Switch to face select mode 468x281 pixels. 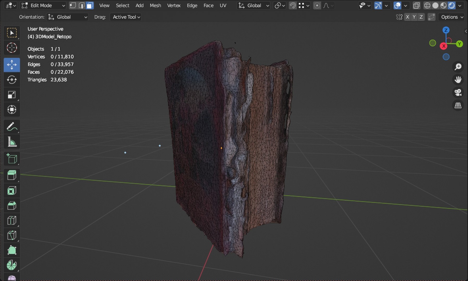click(x=90, y=5)
